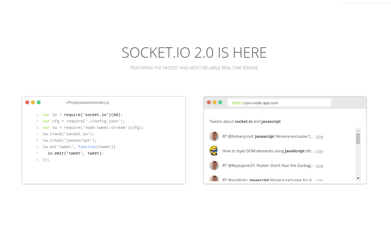
Task: Click the tweet list scrollbar down arrow
Action: (x=358, y=178)
